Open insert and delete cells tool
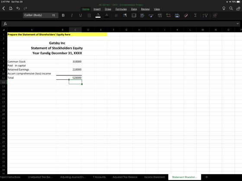242x181 pixels. click(x=169, y=15)
